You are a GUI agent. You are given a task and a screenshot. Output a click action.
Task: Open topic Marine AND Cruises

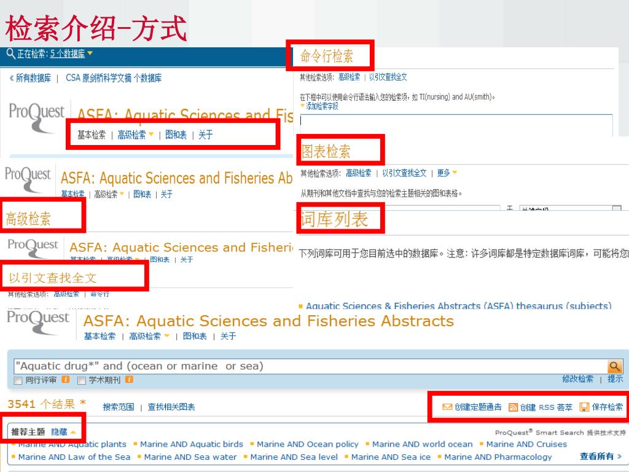[526, 444]
